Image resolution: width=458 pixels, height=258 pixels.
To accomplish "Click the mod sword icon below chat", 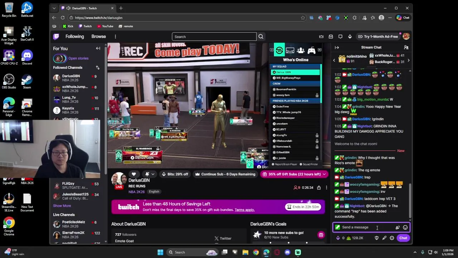I will point(384,238).
